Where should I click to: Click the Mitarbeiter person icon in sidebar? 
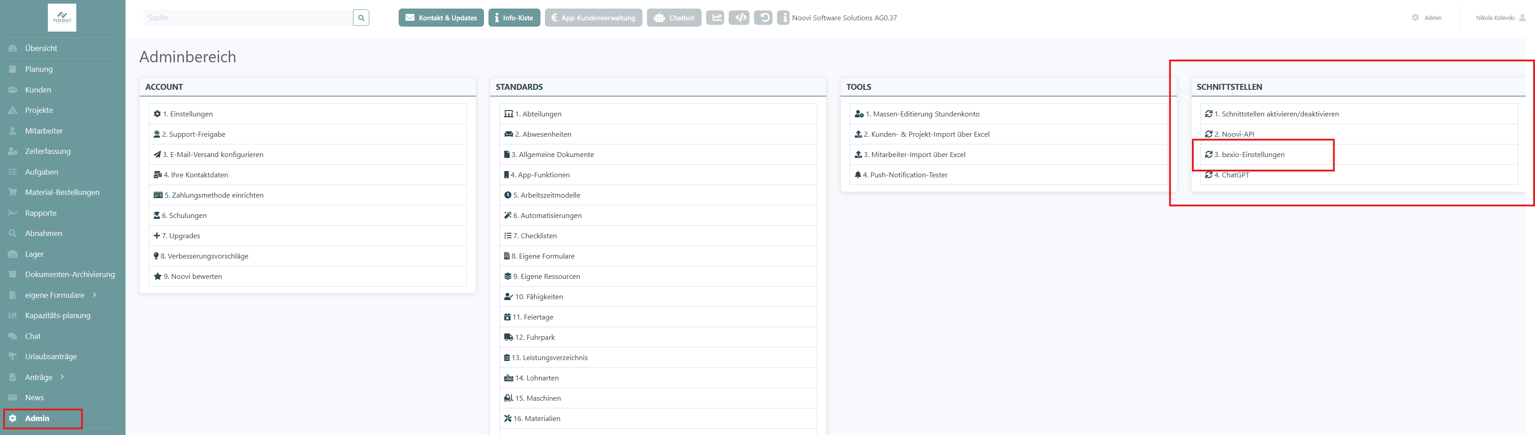(13, 131)
